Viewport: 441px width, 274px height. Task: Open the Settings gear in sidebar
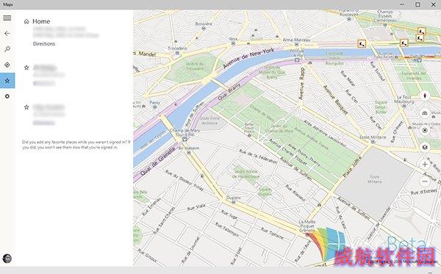pos(7,96)
